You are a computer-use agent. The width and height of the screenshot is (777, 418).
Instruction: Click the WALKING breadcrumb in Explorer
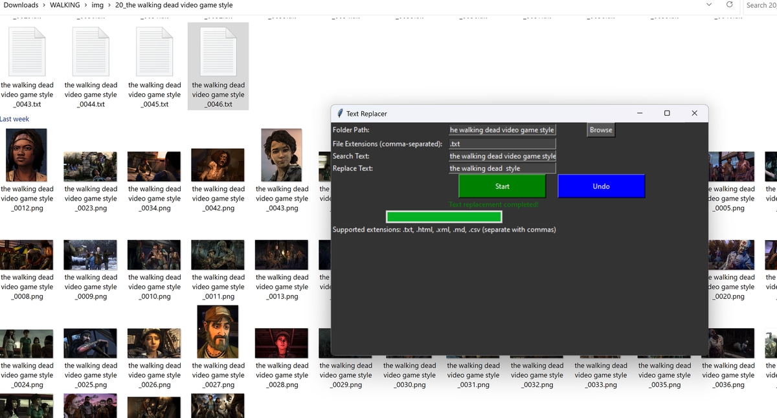[x=65, y=5]
